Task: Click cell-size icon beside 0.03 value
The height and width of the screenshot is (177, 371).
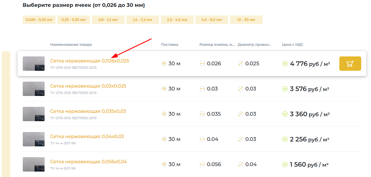Action: coord(202,89)
